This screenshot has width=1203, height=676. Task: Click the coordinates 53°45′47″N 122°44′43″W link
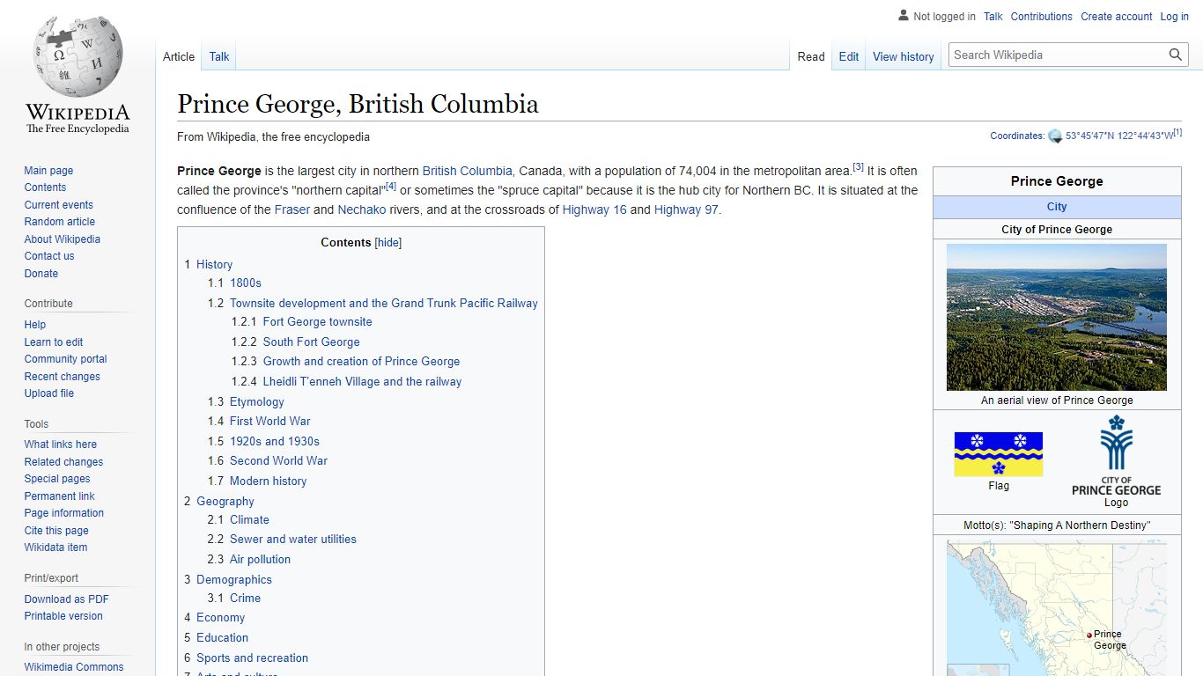coord(1118,136)
